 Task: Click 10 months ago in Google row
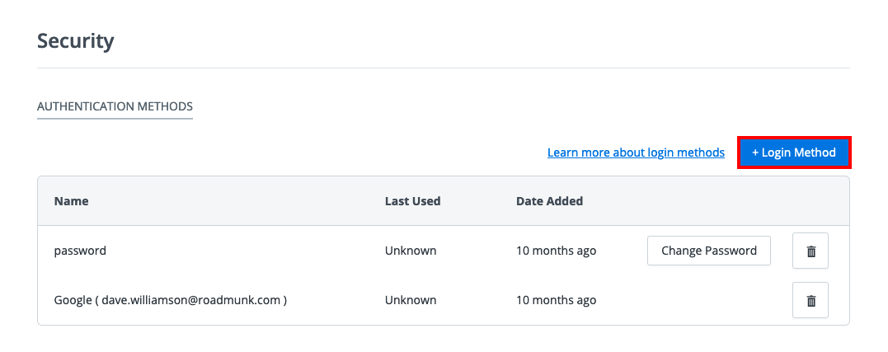pyautogui.click(x=556, y=300)
